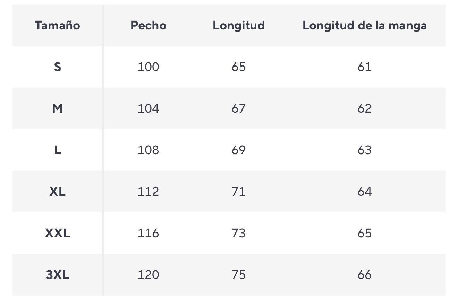Screen dimensions: 458x299
Task: Click the Longitud value 73 for XXL
Action: click(x=238, y=233)
